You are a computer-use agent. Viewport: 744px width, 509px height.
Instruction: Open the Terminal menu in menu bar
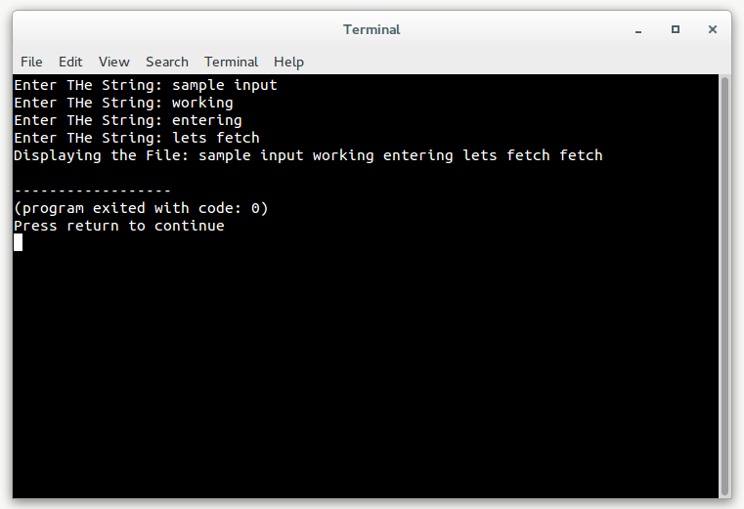click(x=231, y=62)
